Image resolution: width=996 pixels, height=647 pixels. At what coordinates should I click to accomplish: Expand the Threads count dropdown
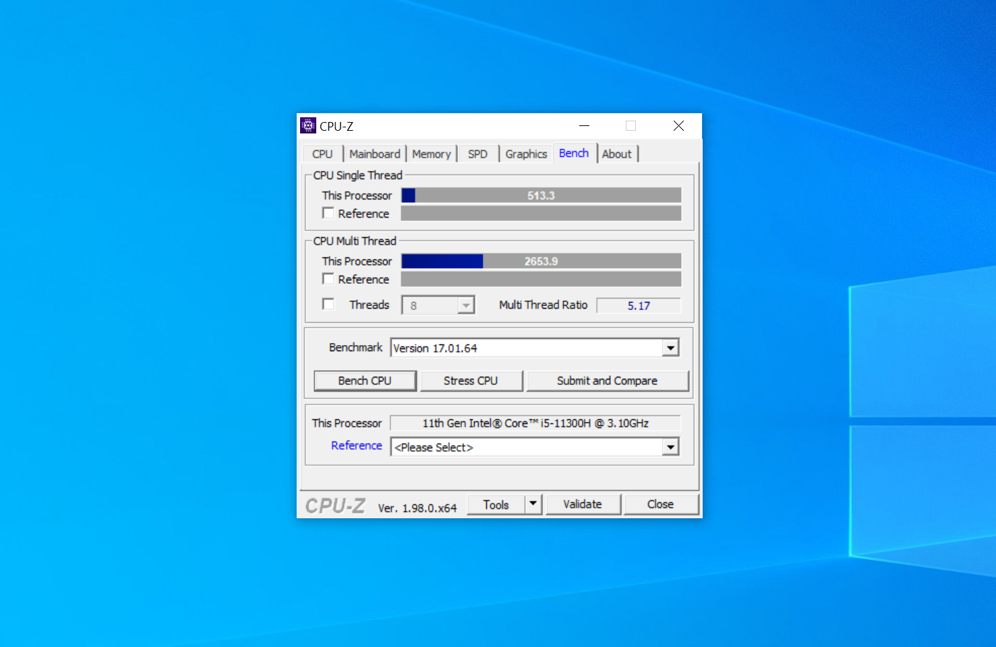click(465, 305)
